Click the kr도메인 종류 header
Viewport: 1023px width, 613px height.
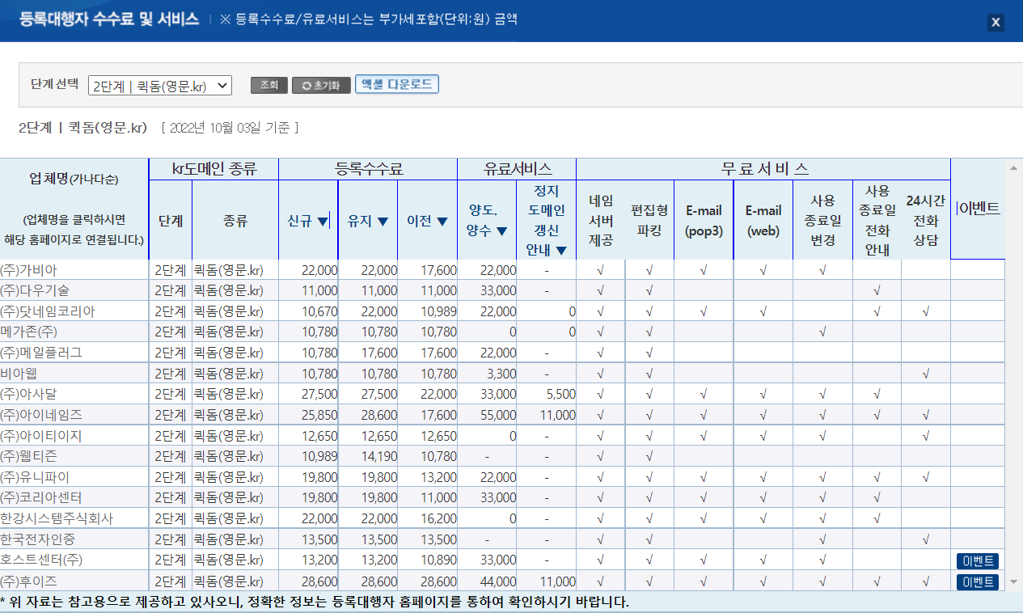point(213,169)
